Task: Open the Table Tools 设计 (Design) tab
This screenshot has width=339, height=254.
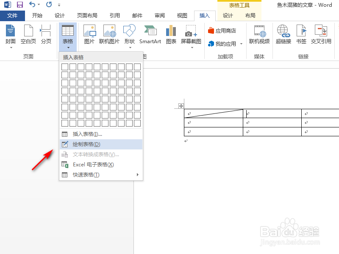Action: pos(228,16)
